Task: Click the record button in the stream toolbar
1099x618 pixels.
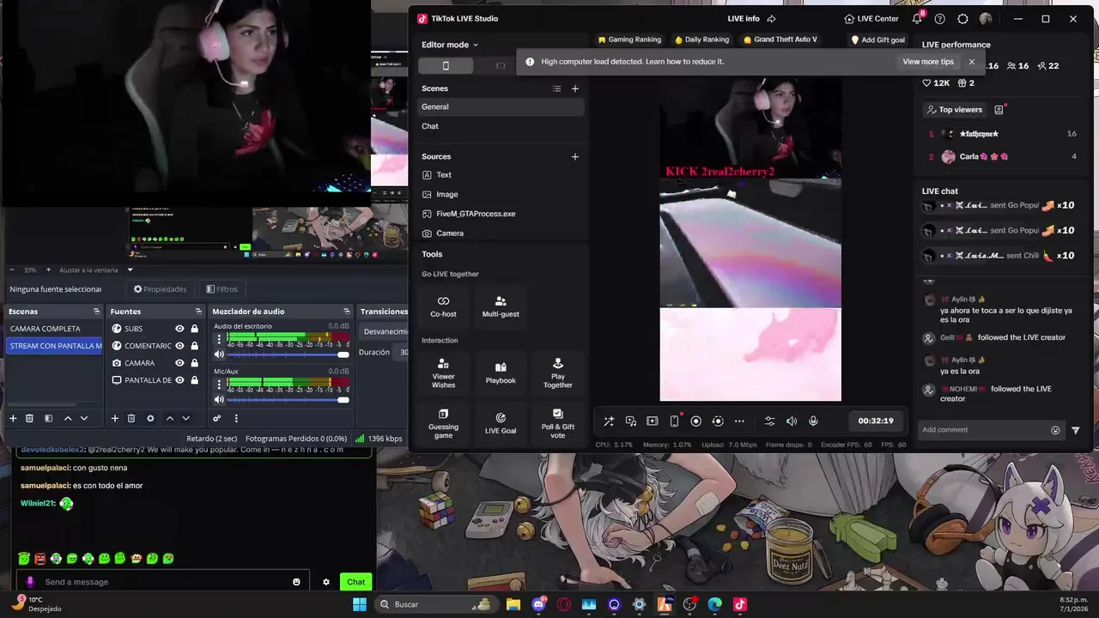Action: pyautogui.click(x=696, y=421)
